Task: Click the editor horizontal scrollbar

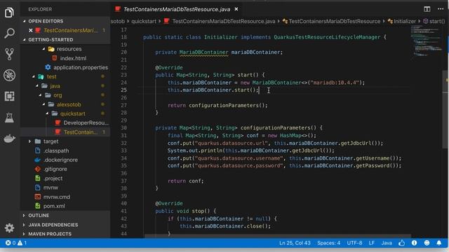Action: [277, 236]
